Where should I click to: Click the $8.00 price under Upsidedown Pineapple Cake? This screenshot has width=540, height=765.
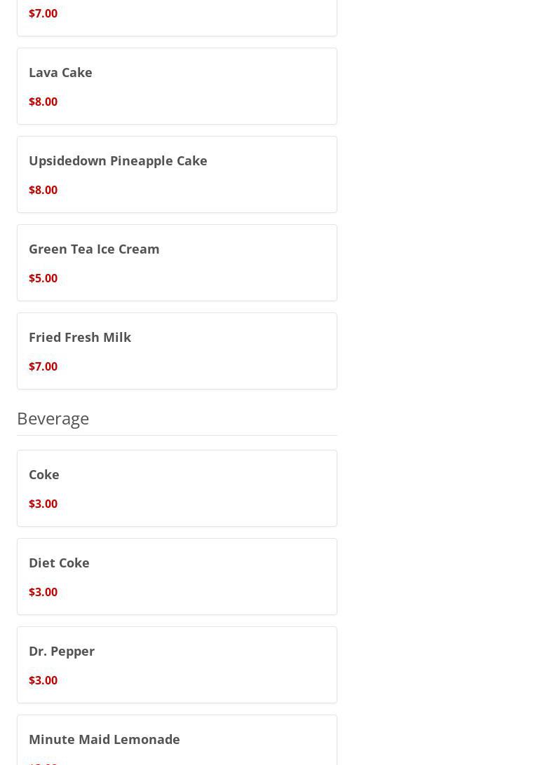[x=43, y=190]
